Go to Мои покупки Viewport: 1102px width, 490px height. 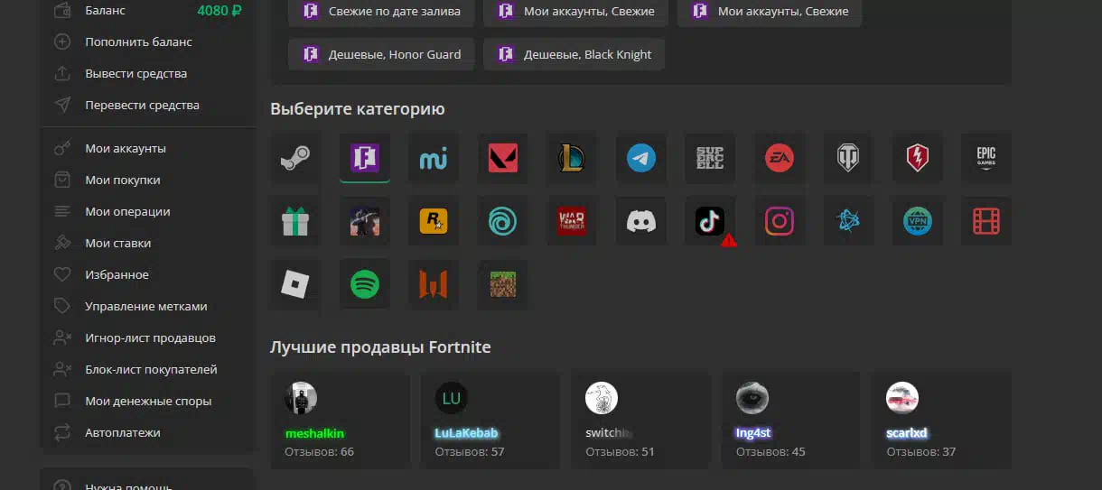click(x=148, y=180)
